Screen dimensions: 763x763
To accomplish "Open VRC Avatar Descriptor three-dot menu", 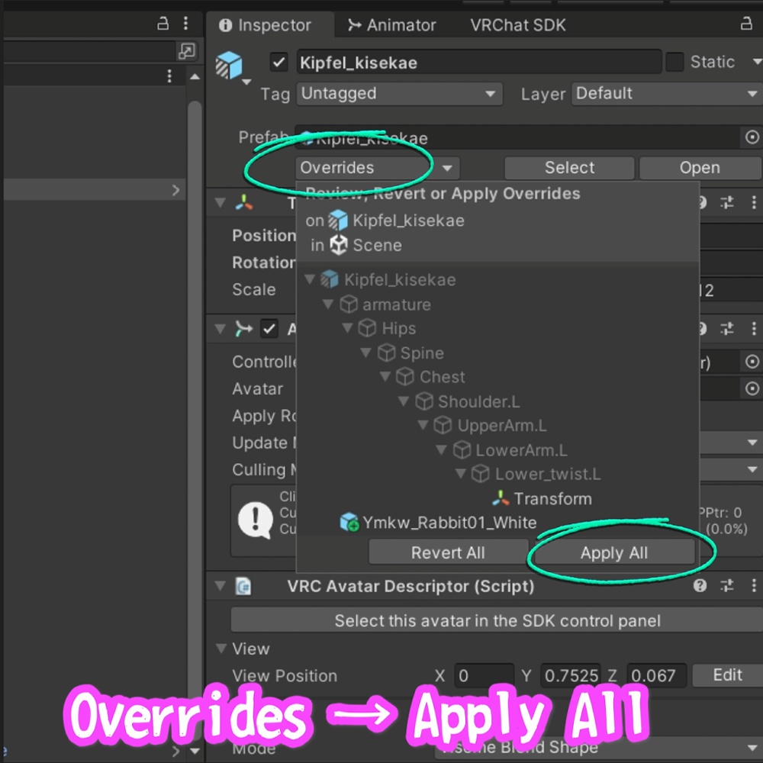I will [754, 585].
